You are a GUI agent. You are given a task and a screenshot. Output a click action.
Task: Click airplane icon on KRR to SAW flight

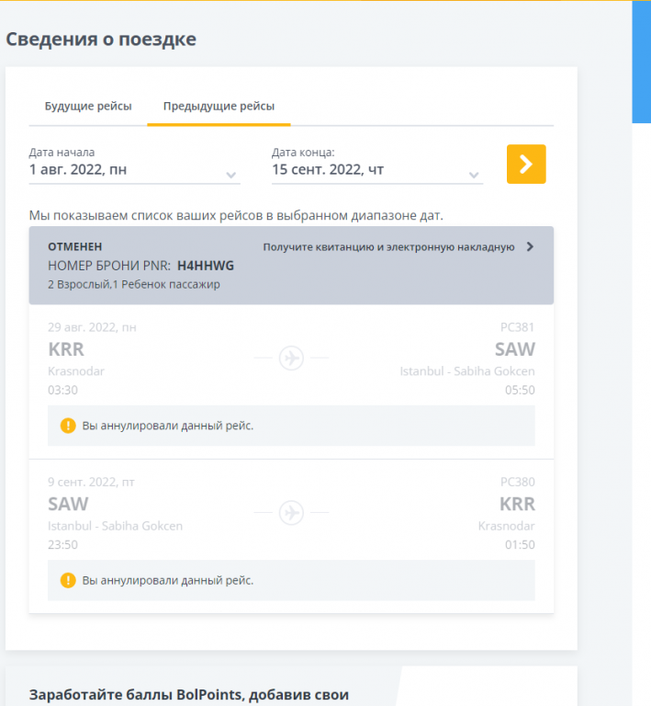[x=291, y=358]
